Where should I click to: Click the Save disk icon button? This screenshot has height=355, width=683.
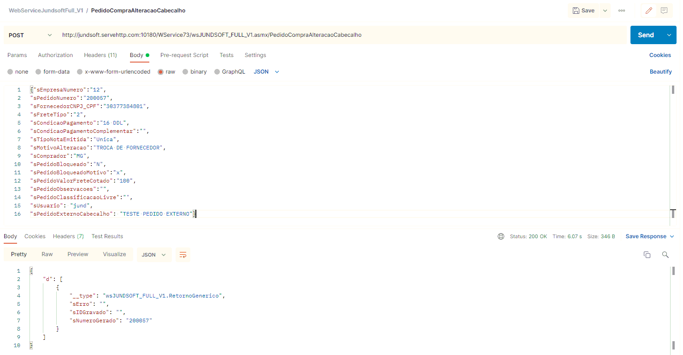click(583, 11)
